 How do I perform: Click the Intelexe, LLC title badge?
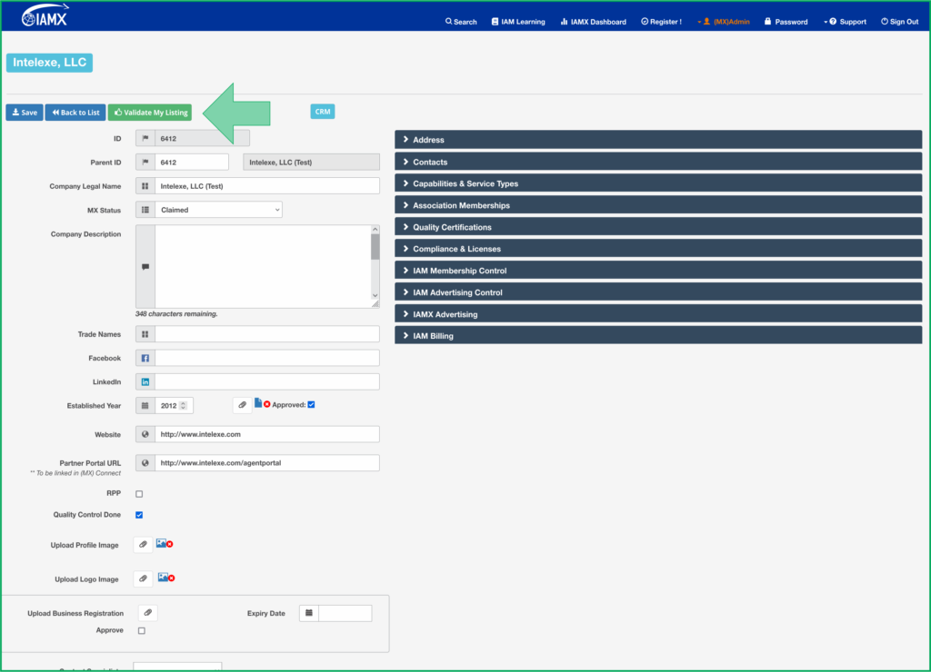click(x=49, y=63)
